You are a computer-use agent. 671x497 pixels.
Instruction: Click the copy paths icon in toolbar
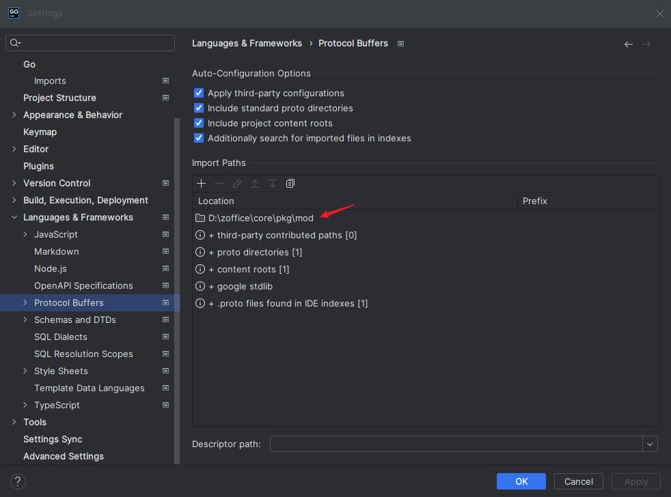[290, 184]
